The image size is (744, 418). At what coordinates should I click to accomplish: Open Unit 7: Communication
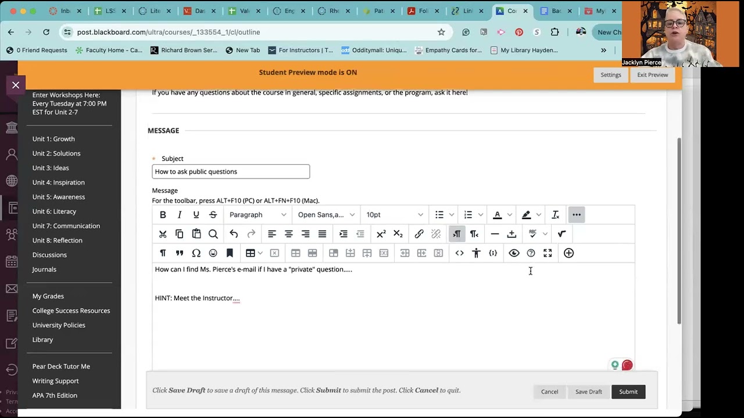(x=66, y=226)
